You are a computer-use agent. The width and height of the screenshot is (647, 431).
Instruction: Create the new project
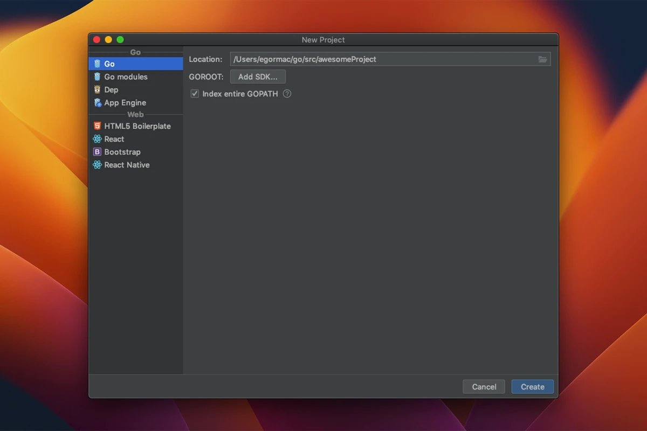(532, 387)
